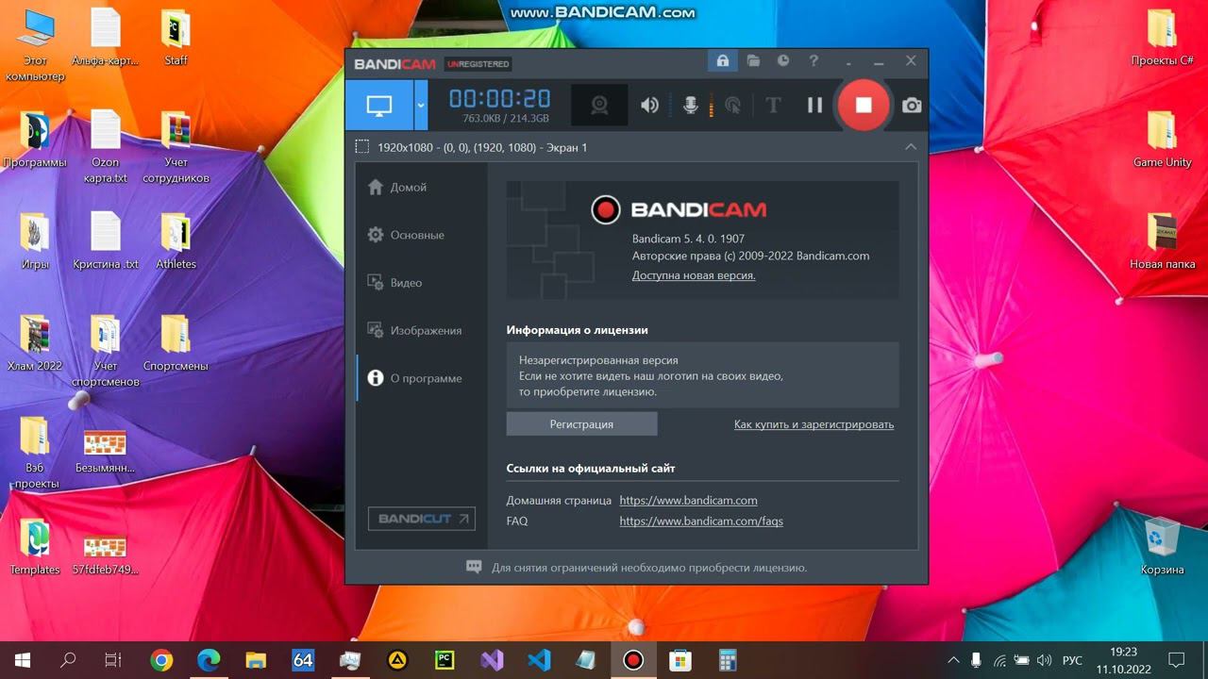
Task: Launch Microsoft Edge from the taskbar
Action: (x=209, y=660)
